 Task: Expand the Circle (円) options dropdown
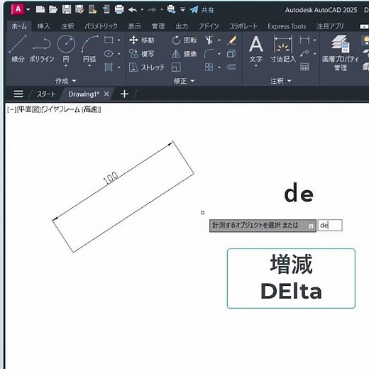[x=66, y=65]
